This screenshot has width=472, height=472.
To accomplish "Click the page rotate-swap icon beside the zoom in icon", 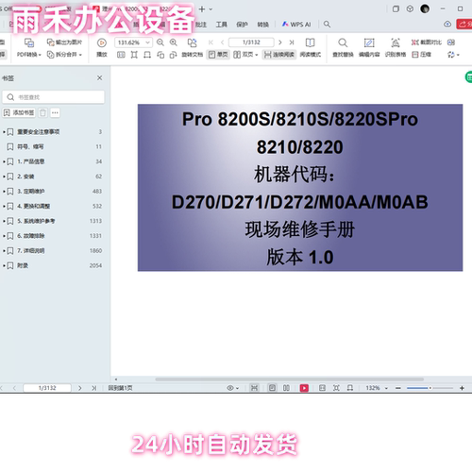I will click(192, 42).
